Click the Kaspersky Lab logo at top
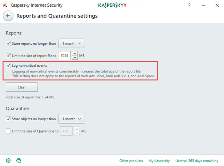Image resolution: width=224 pixels, height=166 pixels. pyautogui.click(x=112, y=5)
